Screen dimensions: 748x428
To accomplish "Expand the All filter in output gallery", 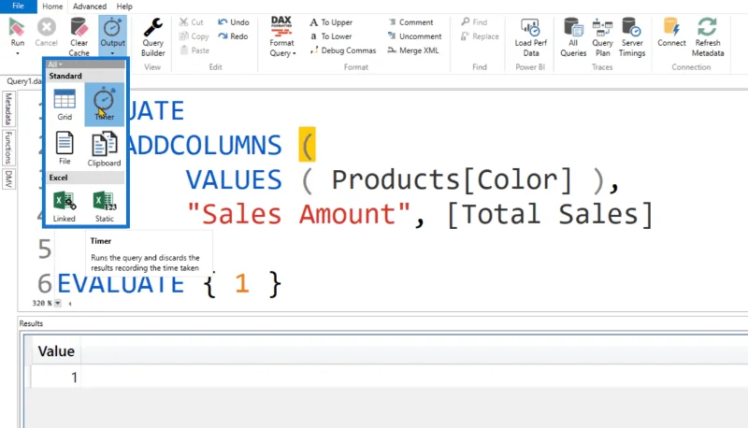I will pos(55,64).
